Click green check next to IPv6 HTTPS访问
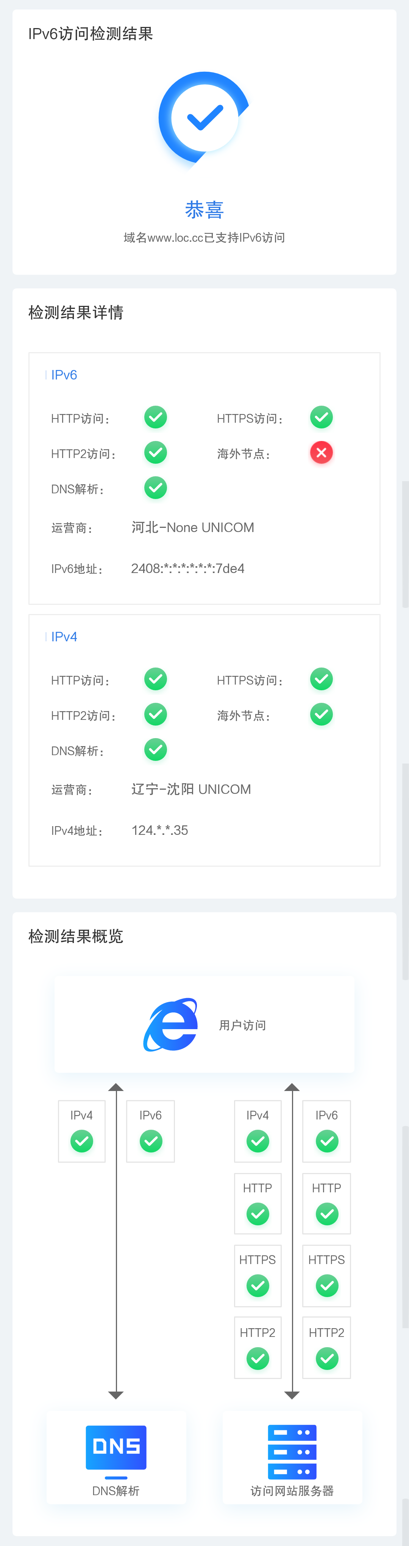The image size is (409, 1546). 321,417
